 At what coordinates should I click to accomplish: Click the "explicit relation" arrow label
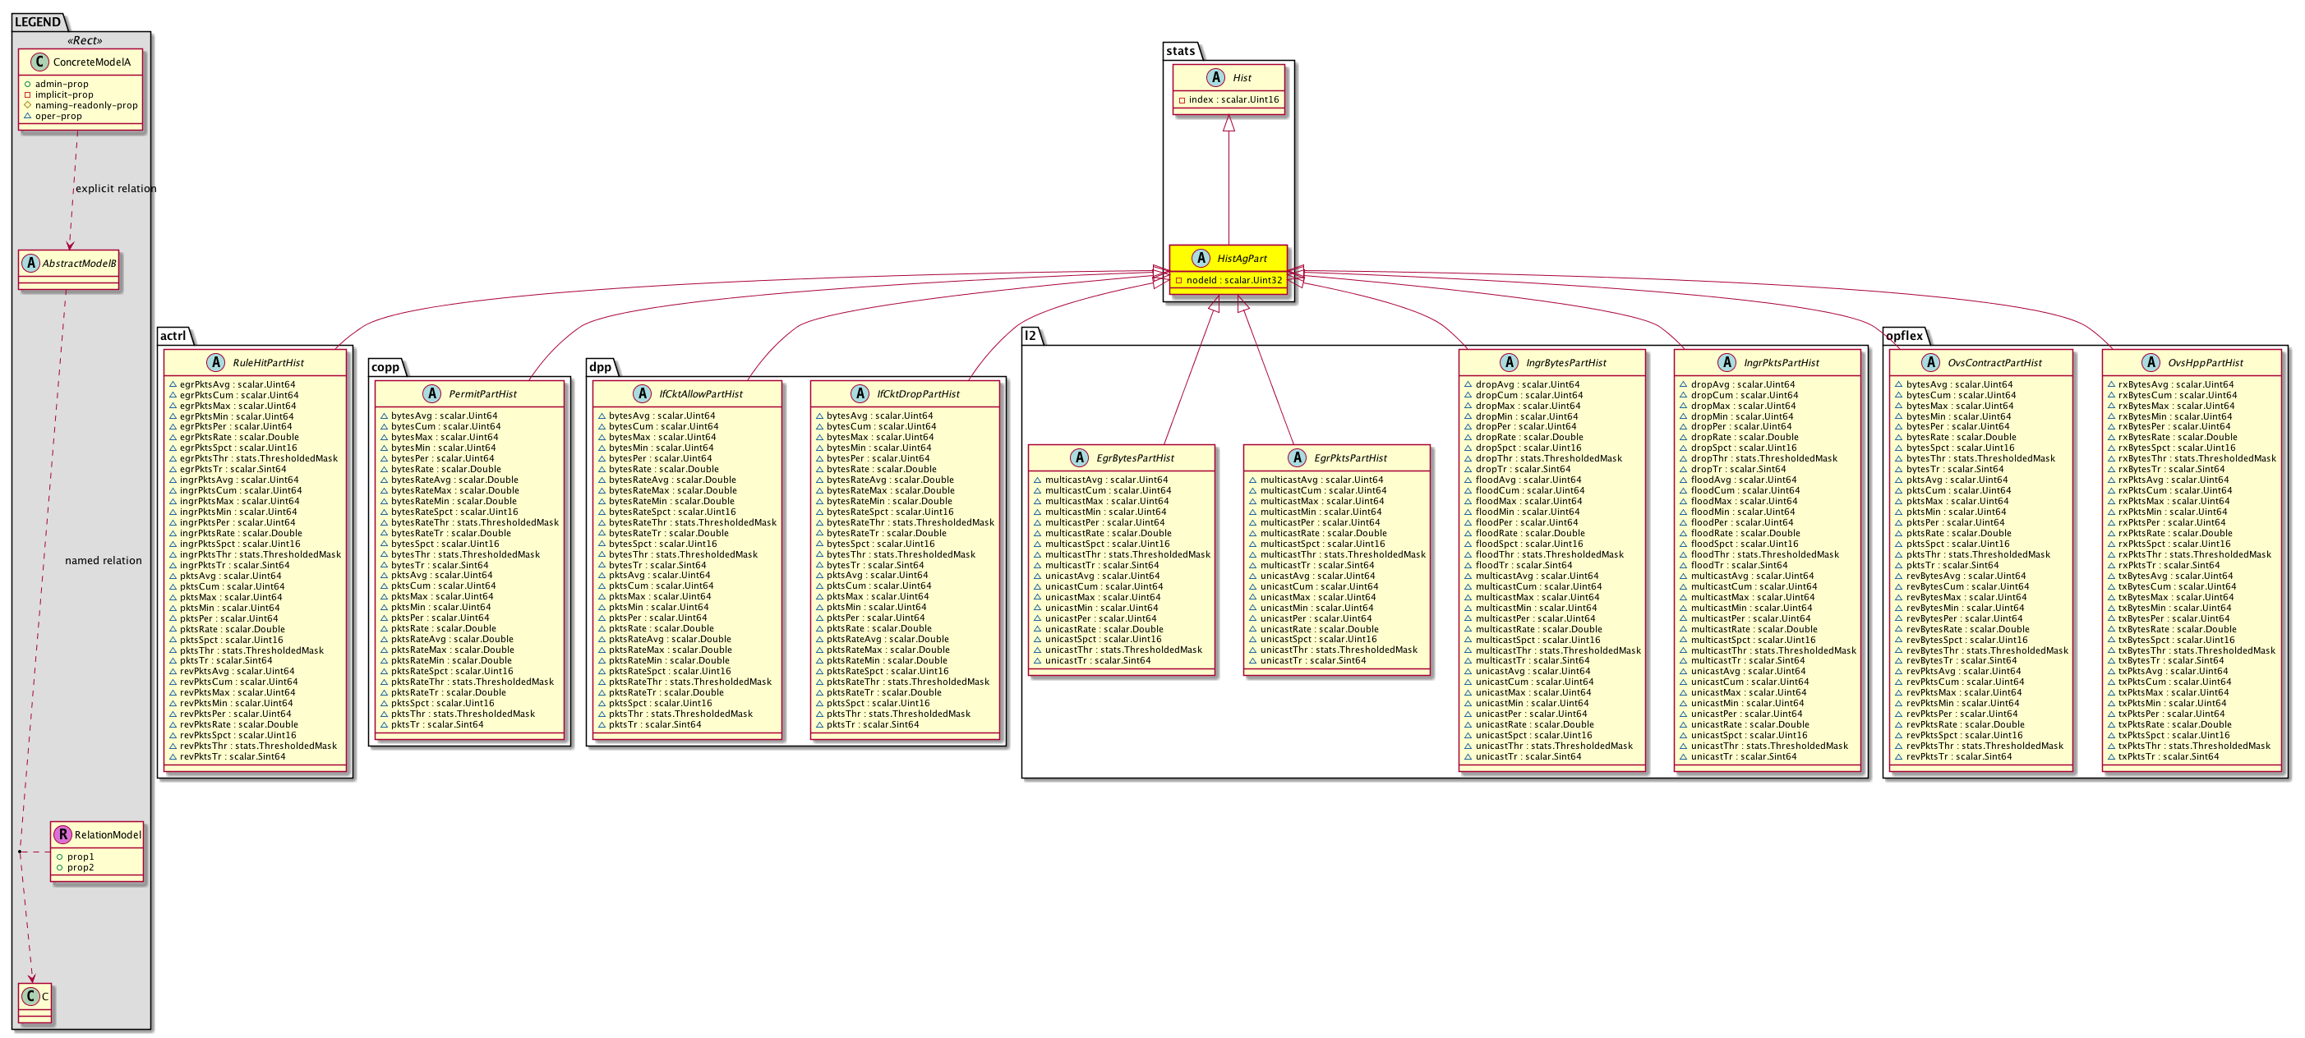(115, 189)
